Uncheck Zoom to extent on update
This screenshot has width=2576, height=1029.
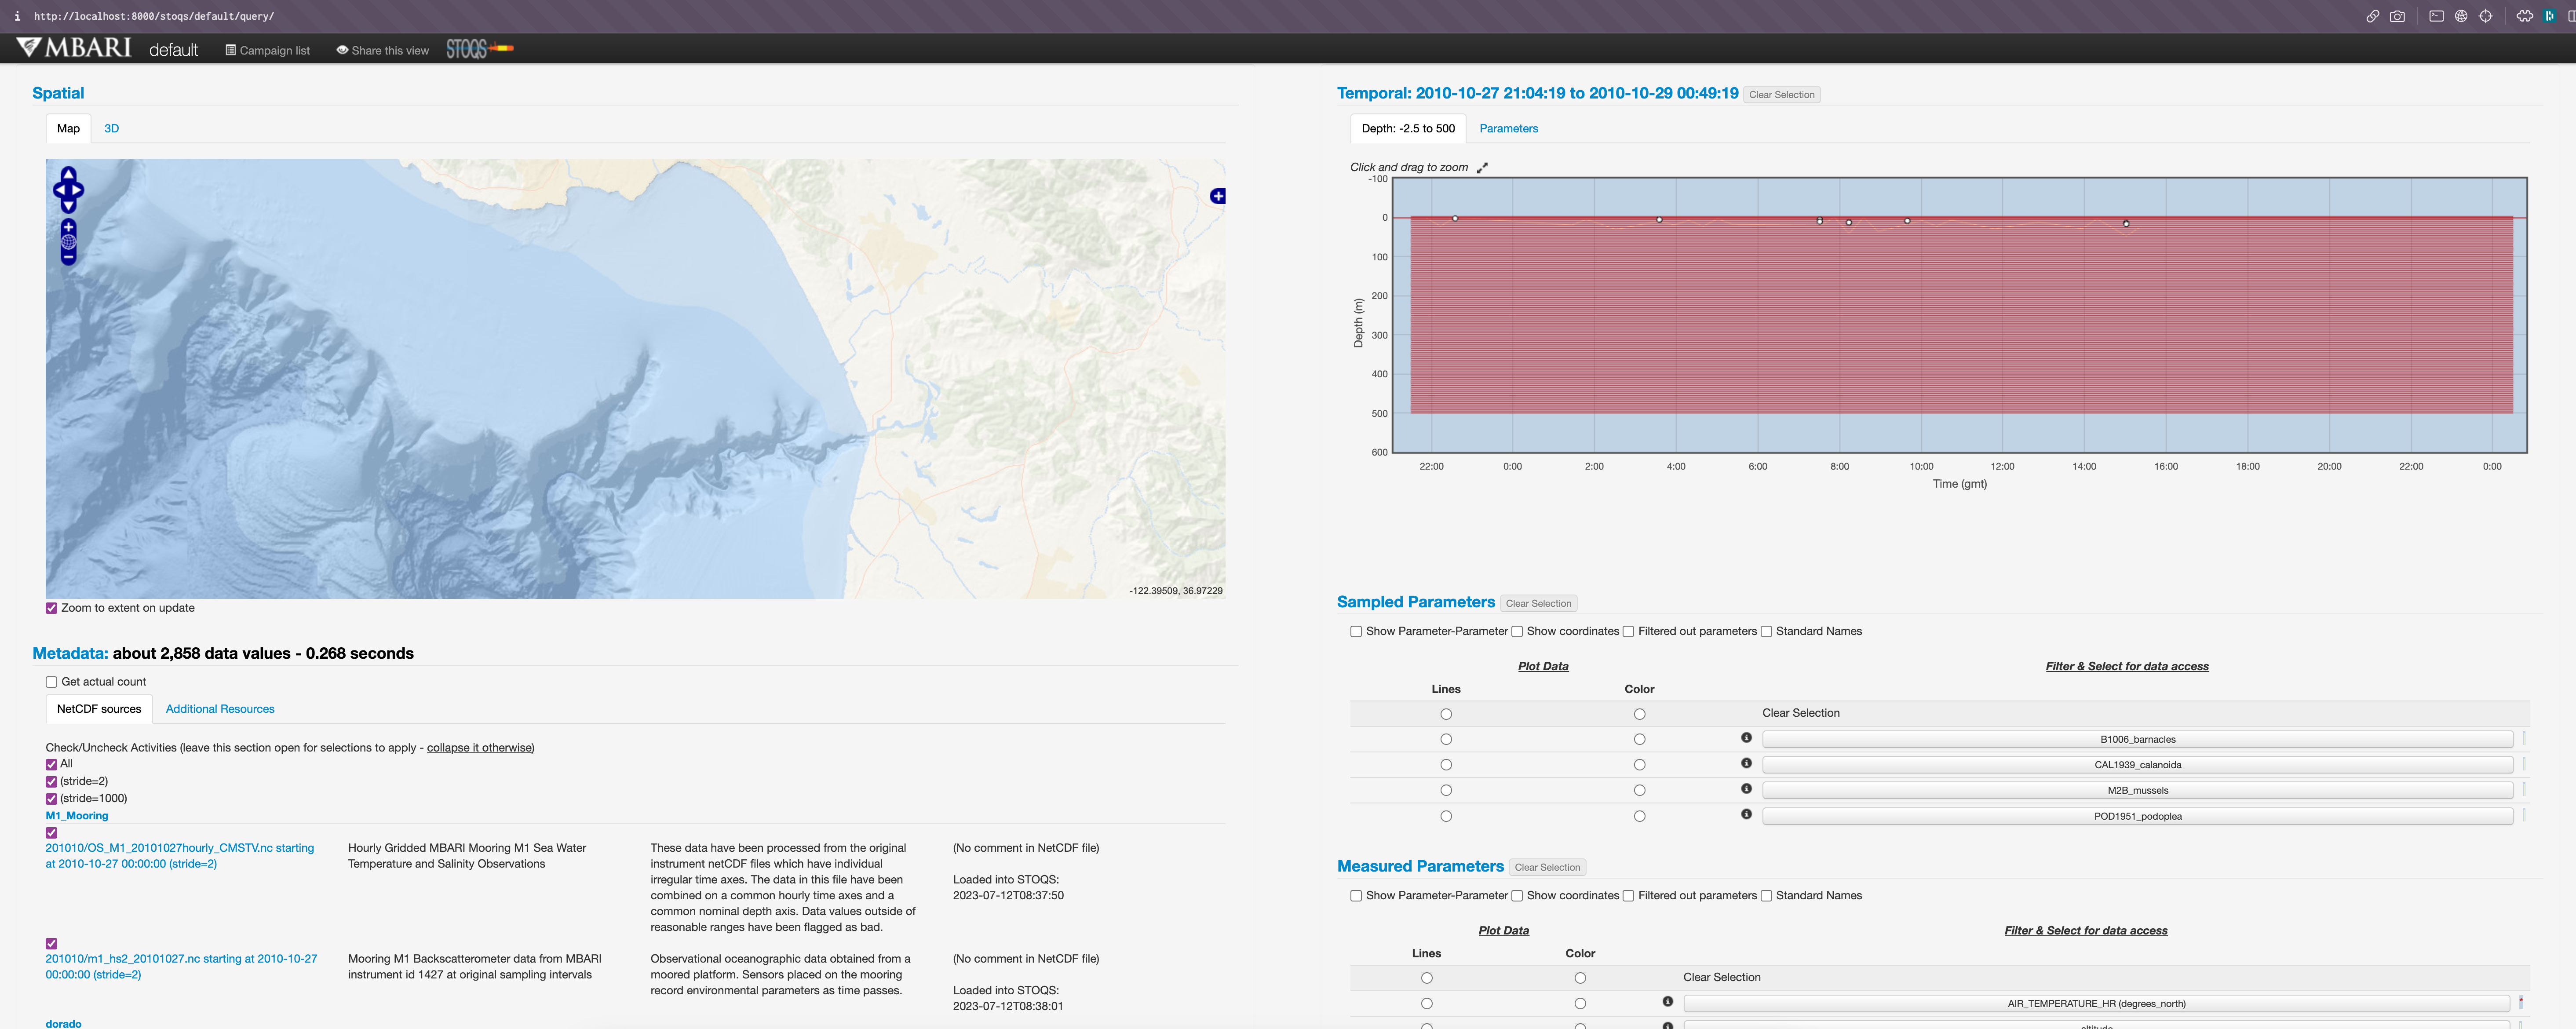[x=51, y=608]
